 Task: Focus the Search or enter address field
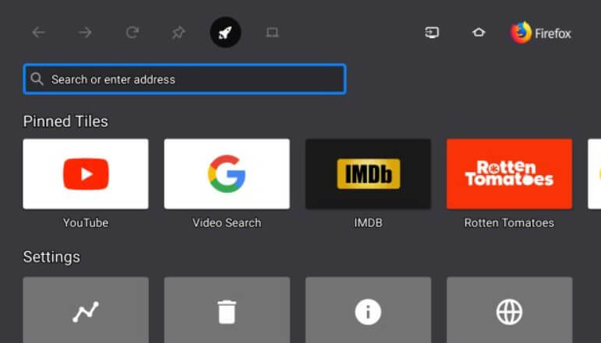[x=185, y=79]
